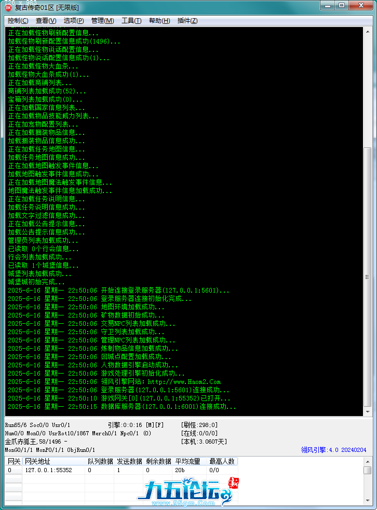Open the 插件(Z) menu
Image resolution: width=377 pixels, height=510 pixels.
tap(187, 20)
